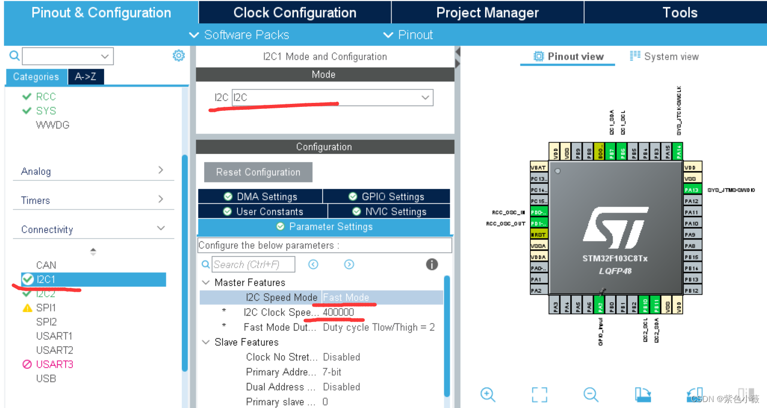
Task: Open the User Constants tab
Action: click(x=263, y=211)
